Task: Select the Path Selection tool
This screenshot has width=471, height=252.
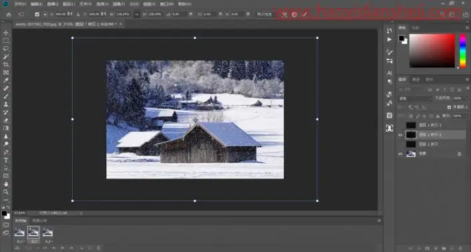Action: (x=6, y=168)
